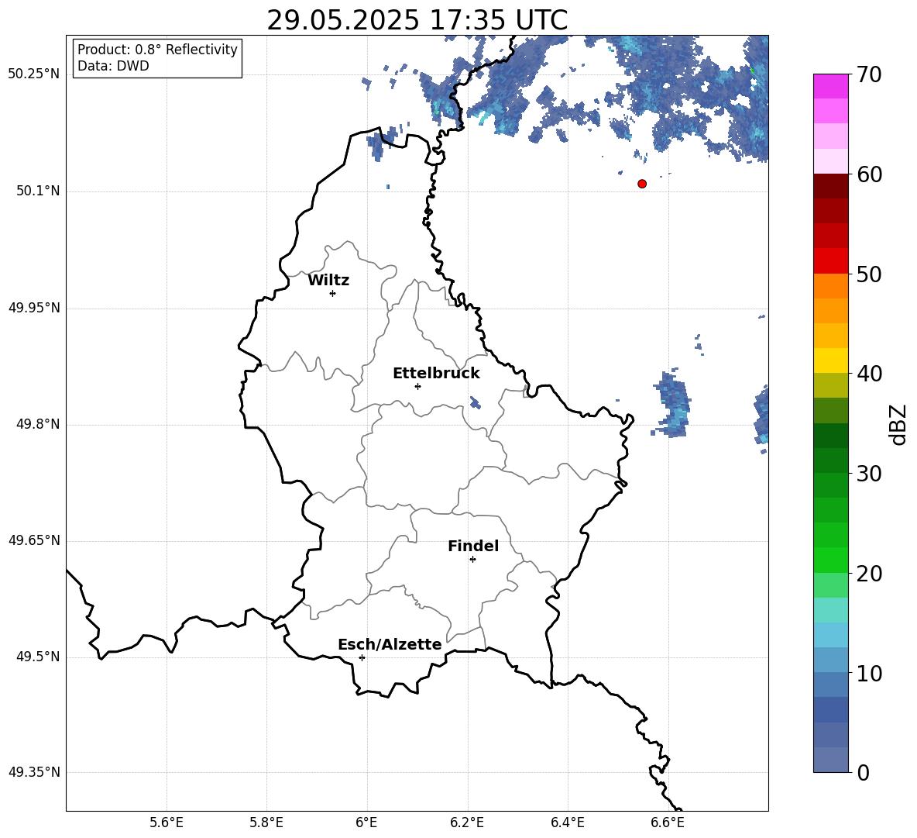The width and height of the screenshot is (917, 838).
Task: Click the 49.65°N latitude label
Action: [x=34, y=540]
